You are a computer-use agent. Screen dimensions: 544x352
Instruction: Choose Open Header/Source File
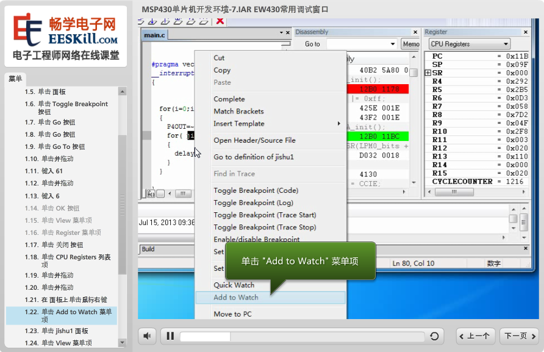click(255, 140)
